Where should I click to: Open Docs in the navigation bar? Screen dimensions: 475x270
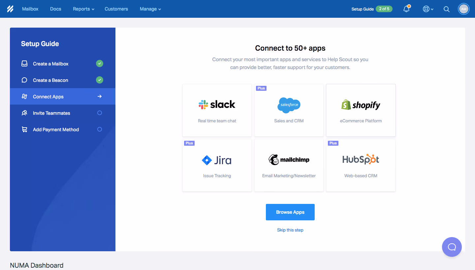56,9
